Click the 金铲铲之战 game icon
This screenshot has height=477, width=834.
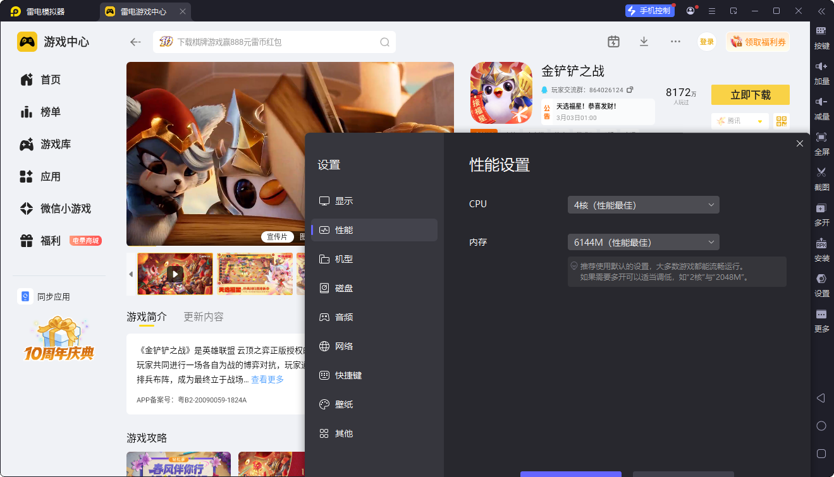coord(501,93)
